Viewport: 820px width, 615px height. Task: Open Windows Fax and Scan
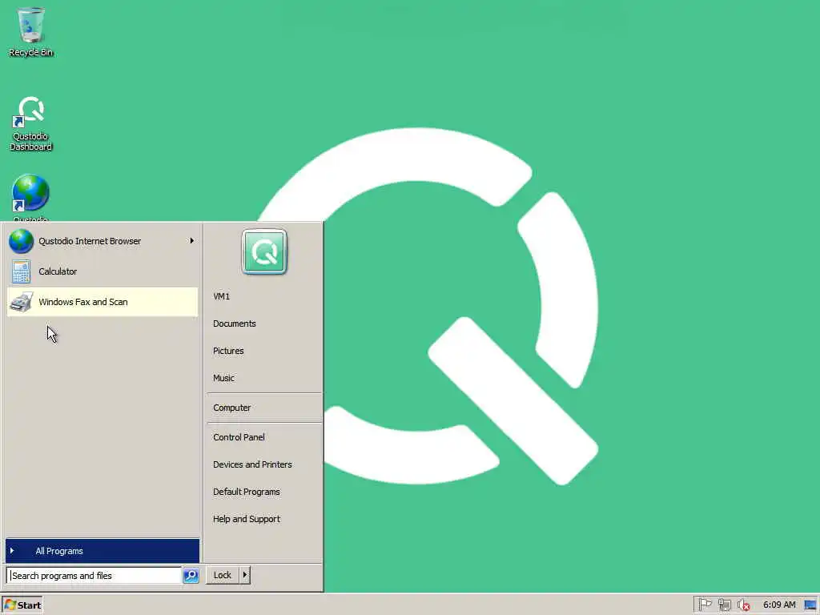tap(102, 302)
